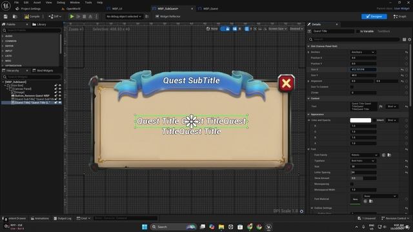Open the Window menu

click(75, 3)
